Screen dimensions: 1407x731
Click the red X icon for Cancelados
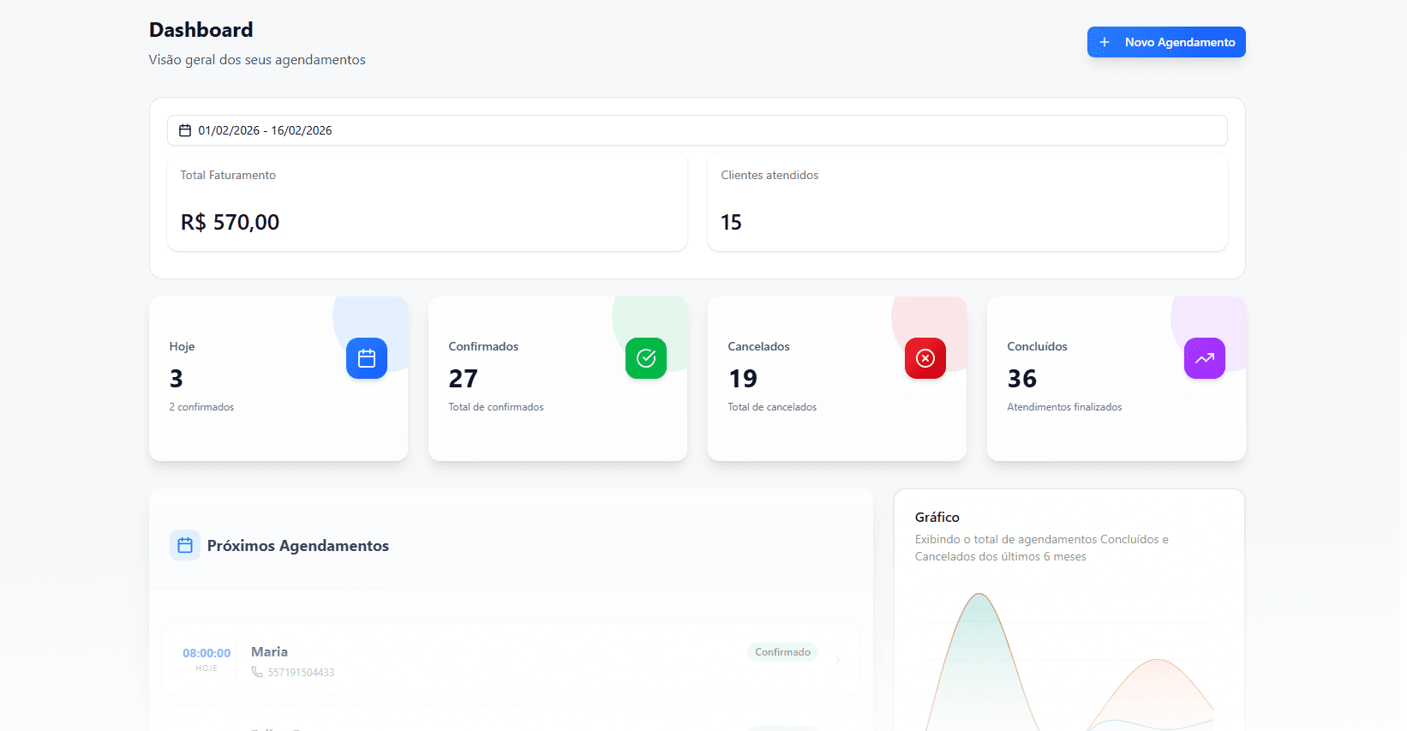(925, 358)
